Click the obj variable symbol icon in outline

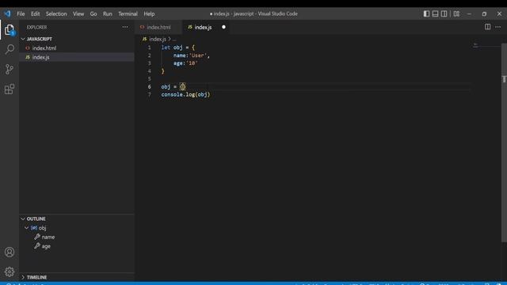pos(34,228)
